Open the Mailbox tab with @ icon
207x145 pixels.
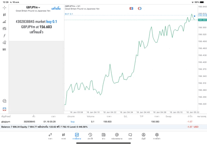click(x=117, y=136)
